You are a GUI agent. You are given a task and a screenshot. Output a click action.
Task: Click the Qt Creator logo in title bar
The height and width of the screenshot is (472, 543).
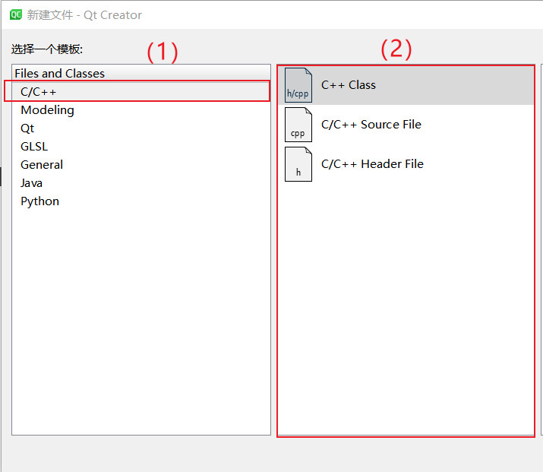point(15,14)
